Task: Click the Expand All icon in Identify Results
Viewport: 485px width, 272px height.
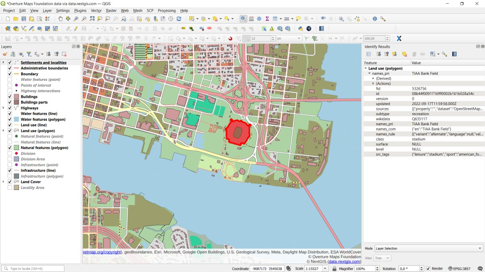Action: point(379,53)
